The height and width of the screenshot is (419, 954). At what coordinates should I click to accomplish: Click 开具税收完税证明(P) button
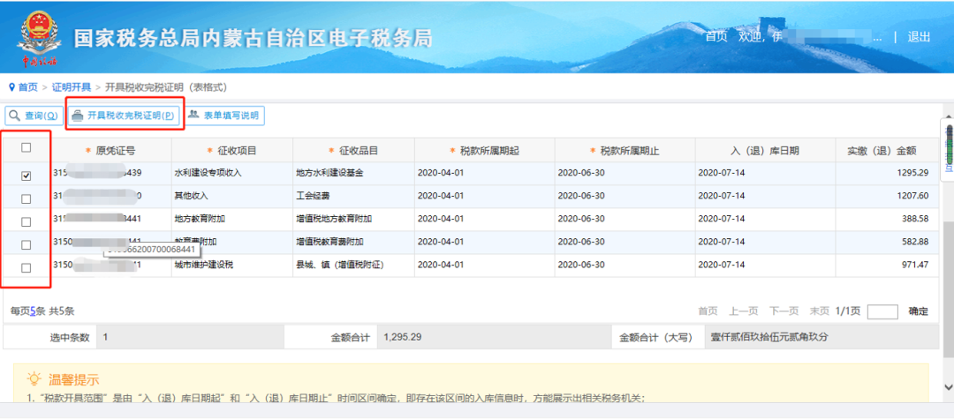click(x=125, y=116)
